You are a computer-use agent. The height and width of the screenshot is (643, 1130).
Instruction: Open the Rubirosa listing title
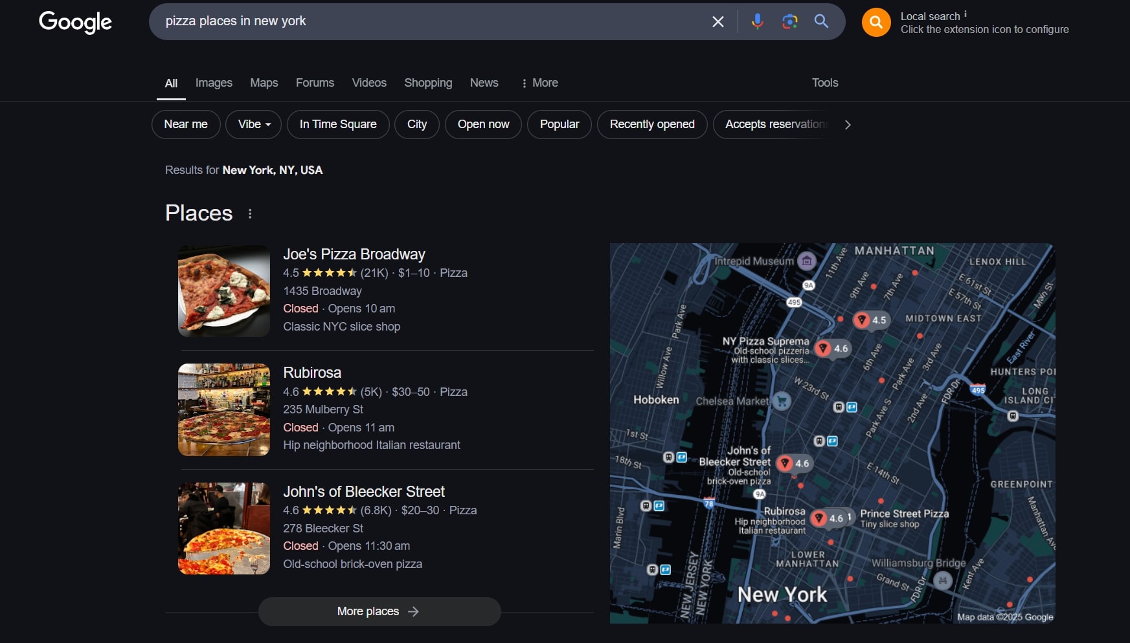click(x=312, y=373)
